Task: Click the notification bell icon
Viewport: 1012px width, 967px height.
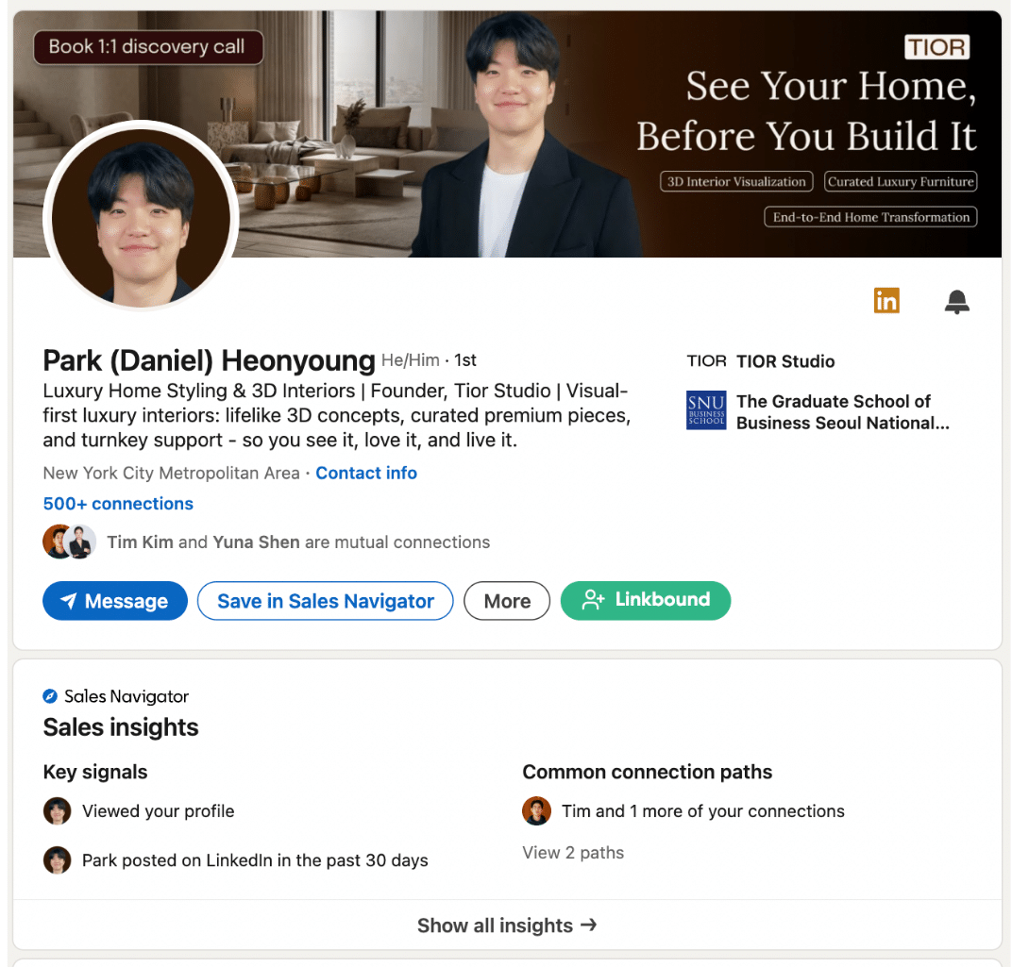Action: [x=956, y=302]
